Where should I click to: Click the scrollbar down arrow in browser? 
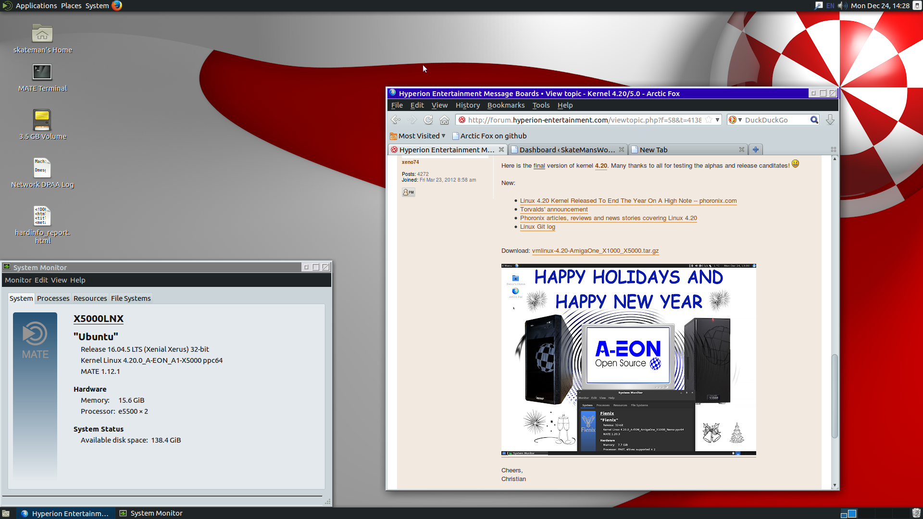click(835, 486)
